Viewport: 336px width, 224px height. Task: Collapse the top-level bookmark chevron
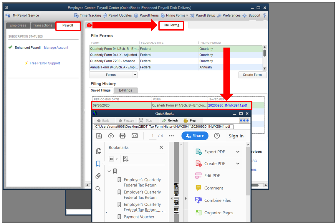pos(109,171)
